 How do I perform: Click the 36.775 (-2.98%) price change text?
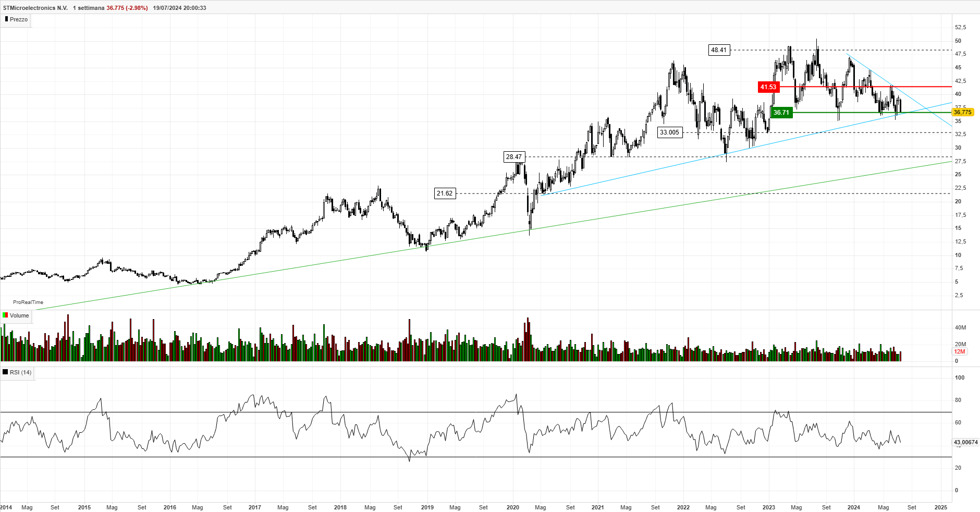click(127, 8)
